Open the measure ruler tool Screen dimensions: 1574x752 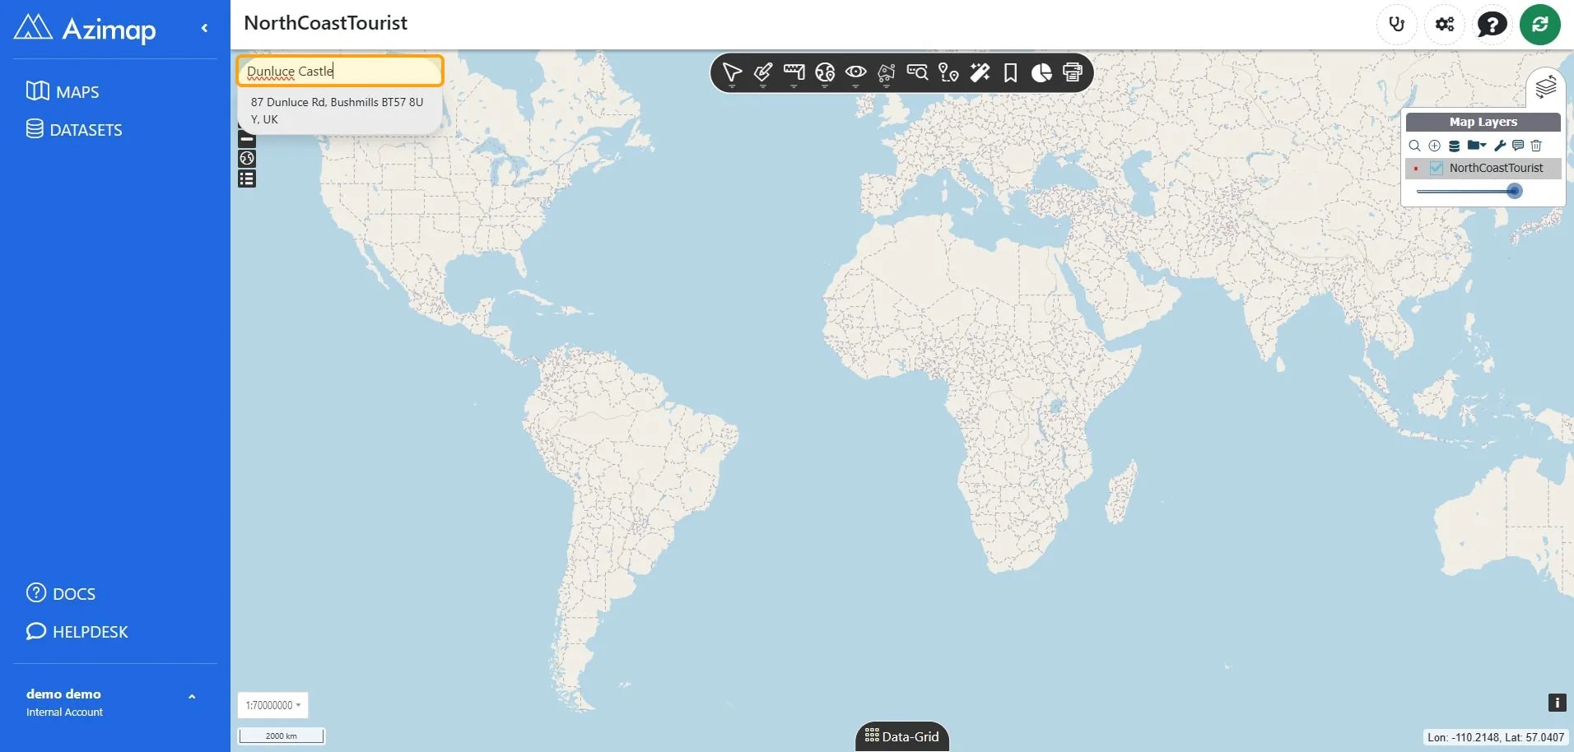(794, 73)
